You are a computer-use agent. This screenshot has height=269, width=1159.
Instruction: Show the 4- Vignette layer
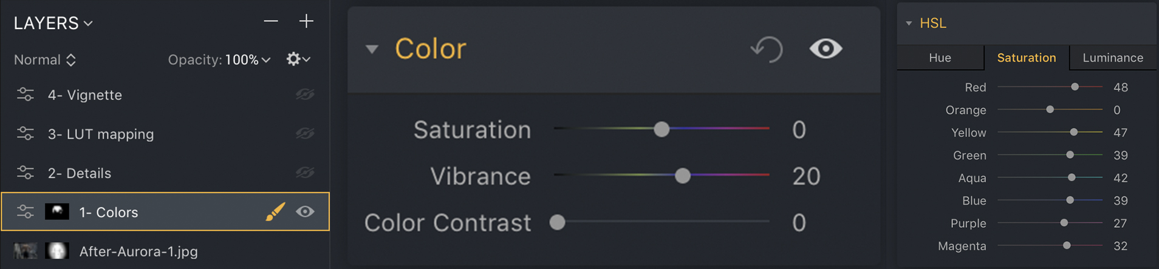point(305,95)
